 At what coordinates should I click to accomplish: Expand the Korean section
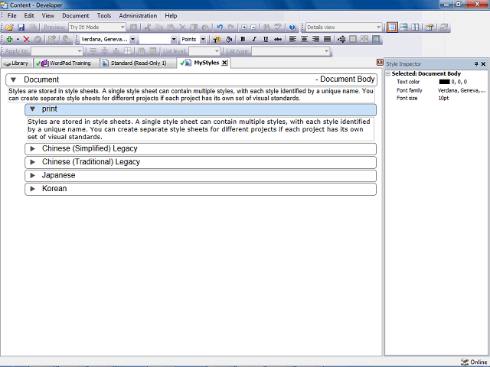tap(32, 189)
